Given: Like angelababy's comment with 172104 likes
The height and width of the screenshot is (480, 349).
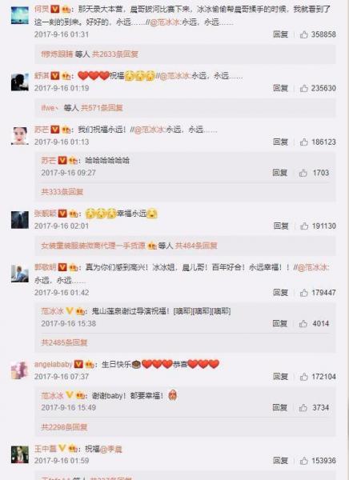Looking at the screenshot, I should click(x=303, y=377).
